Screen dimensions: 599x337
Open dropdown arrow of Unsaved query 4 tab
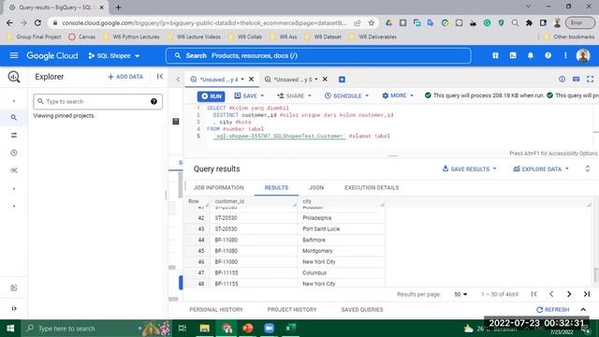[x=242, y=79]
